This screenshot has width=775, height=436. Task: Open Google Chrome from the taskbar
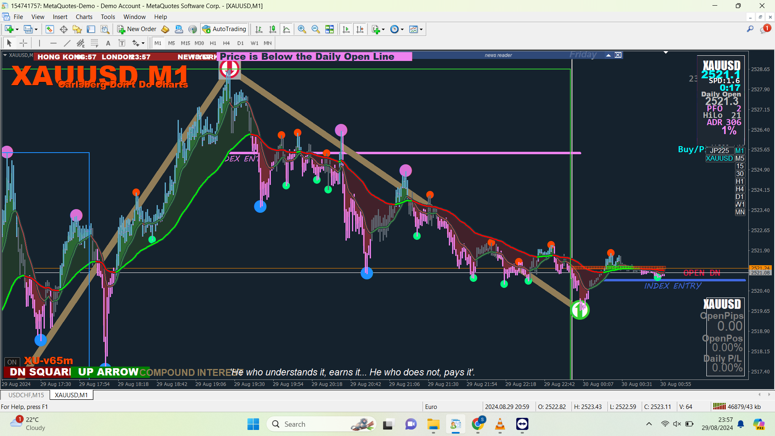[478, 424]
